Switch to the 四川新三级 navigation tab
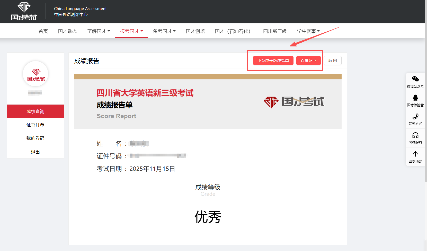This screenshot has width=427, height=251. click(275, 31)
